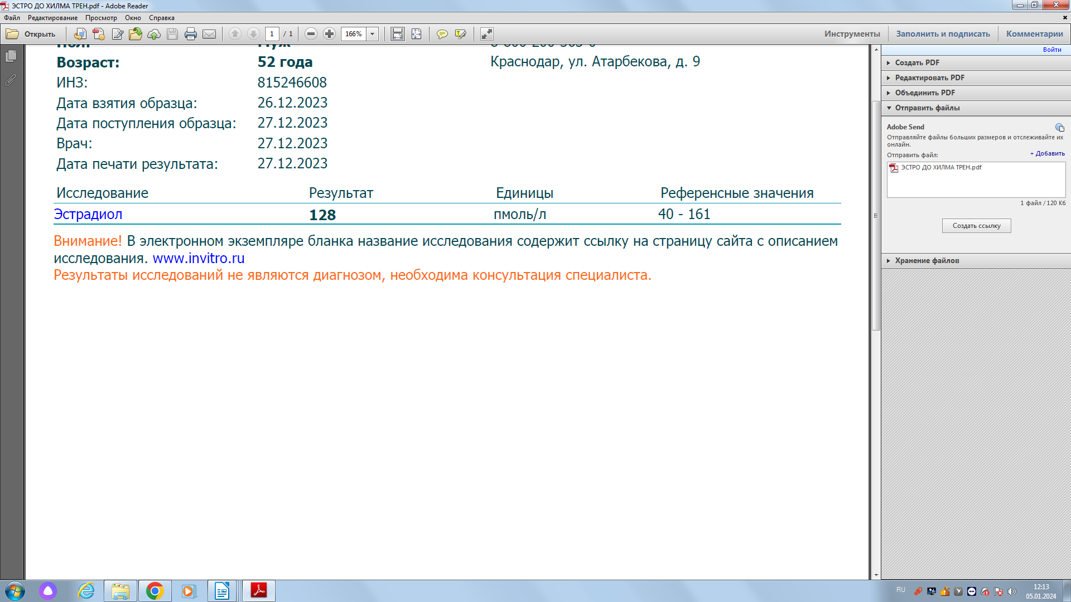Open the Редактирование menu

click(52, 18)
